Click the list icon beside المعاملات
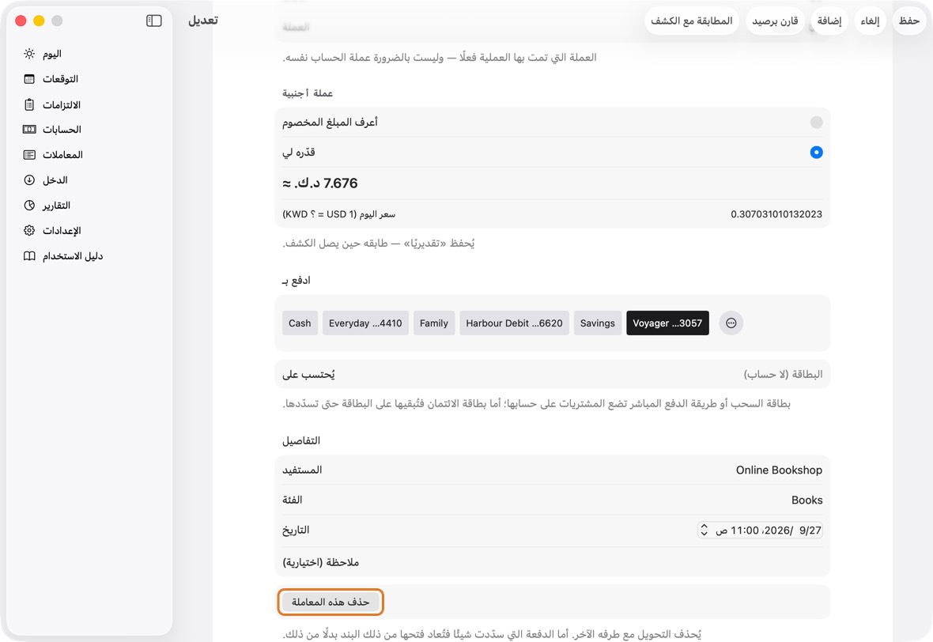This screenshot has height=642, width=933. point(29,155)
